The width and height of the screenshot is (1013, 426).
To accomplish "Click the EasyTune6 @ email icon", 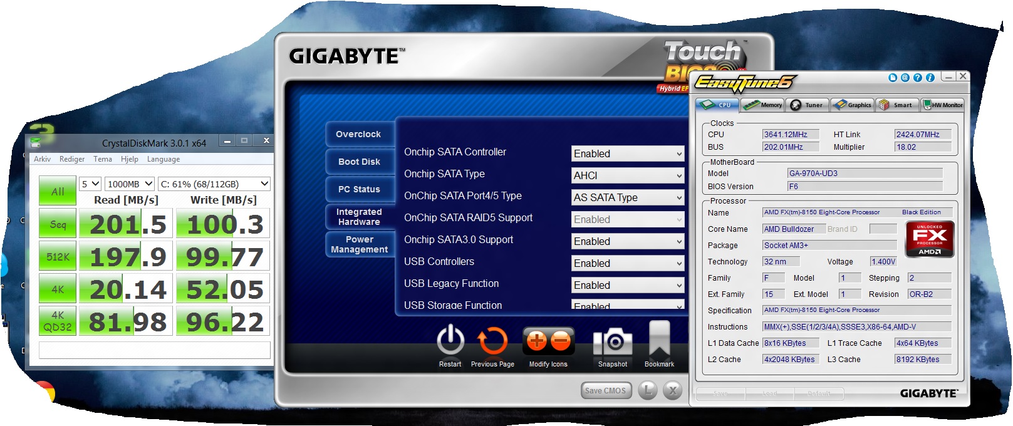I will tap(905, 78).
